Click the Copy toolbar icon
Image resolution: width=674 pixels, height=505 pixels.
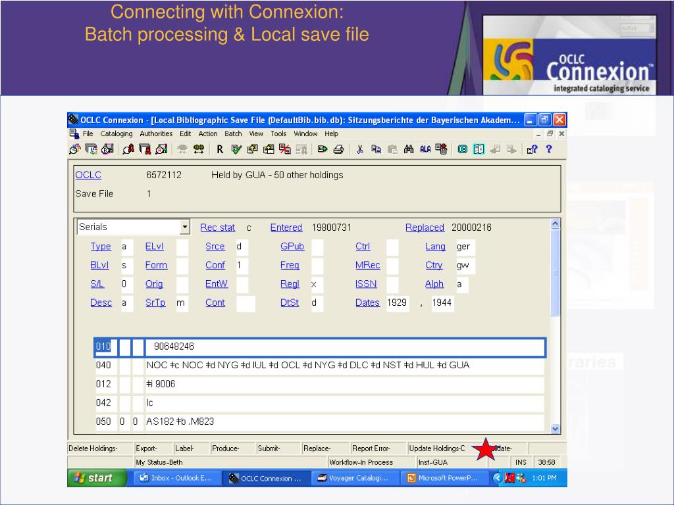(x=376, y=149)
